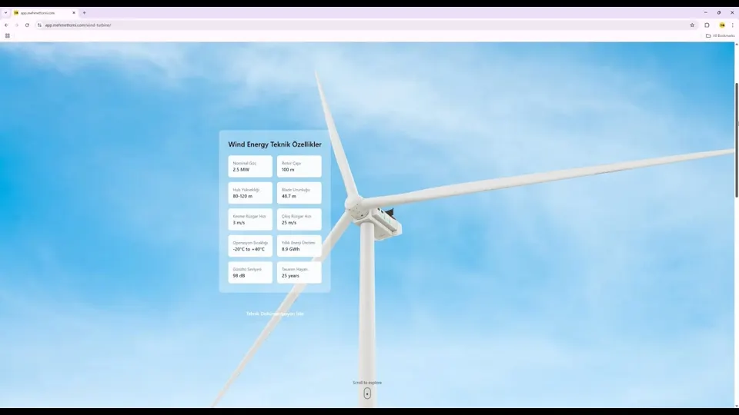This screenshot has height=415, width=739.
Task: Click the Blade Uzunluğu 48.7 m card
Action: click(x=299, y=193)
